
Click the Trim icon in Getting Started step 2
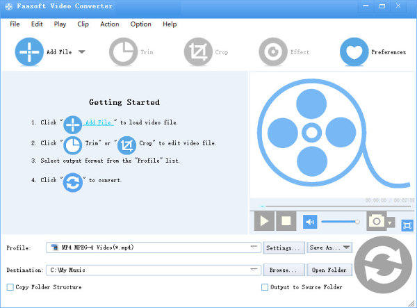click(72, 145)
